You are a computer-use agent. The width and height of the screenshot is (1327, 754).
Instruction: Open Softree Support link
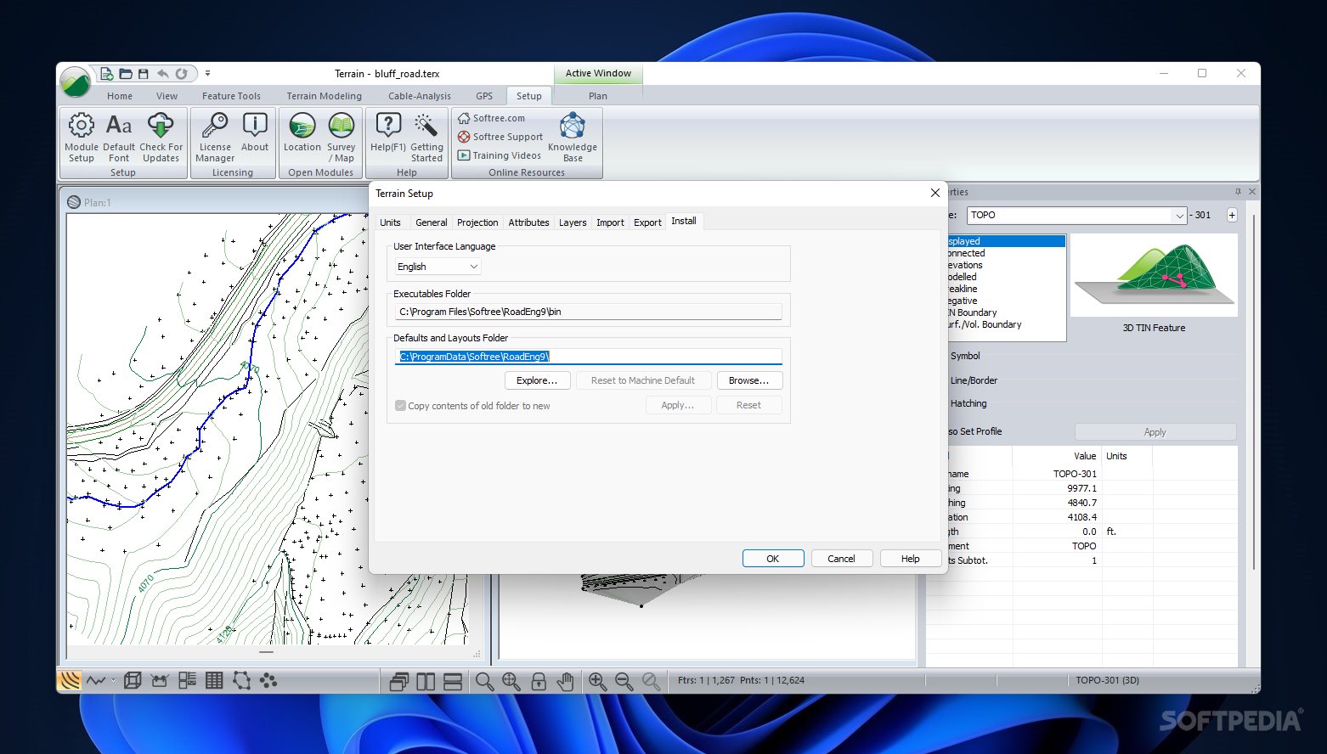(500, 137)
